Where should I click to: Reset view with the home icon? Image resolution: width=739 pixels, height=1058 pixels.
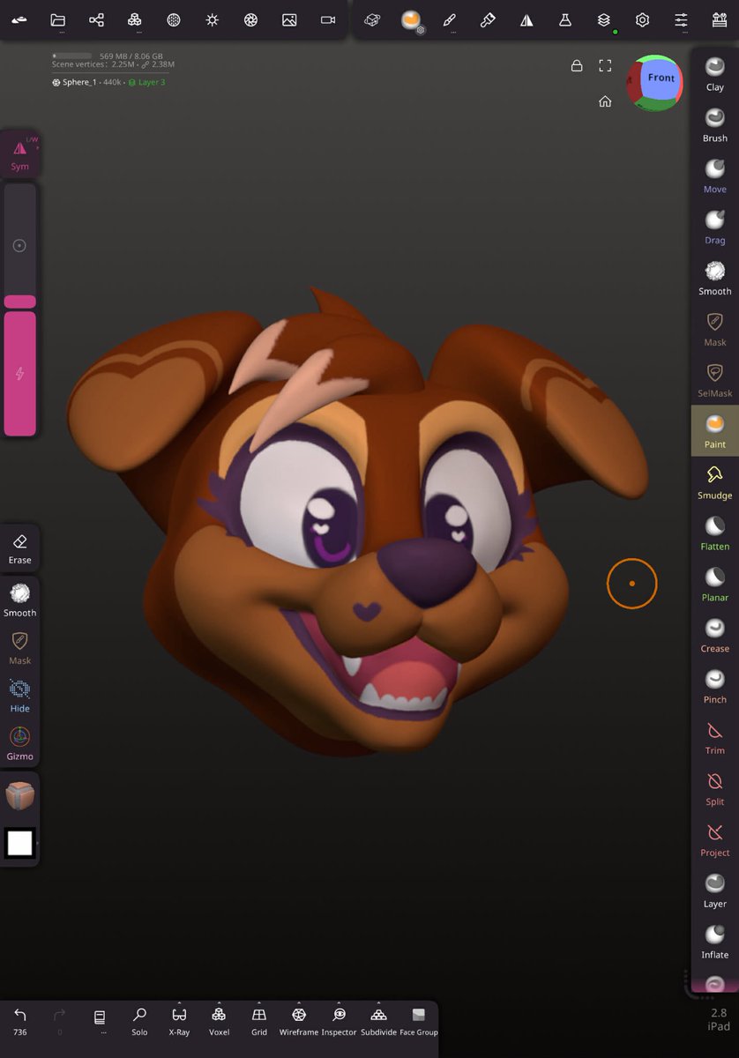click(605, 101)
